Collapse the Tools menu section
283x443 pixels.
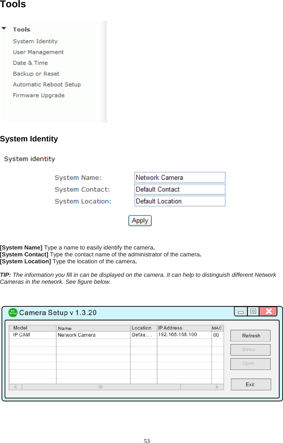pos(4,28)
